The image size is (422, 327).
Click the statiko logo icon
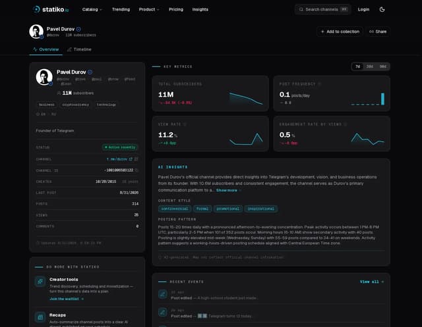click(x=36, y=9)
